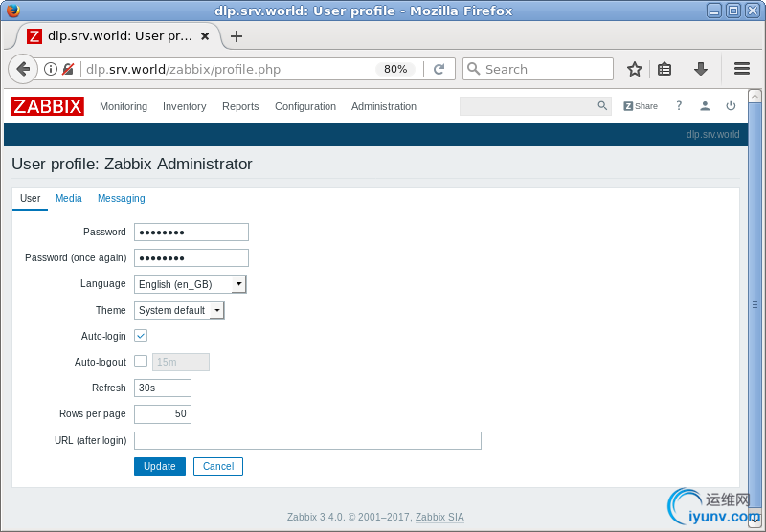
Task: Go back using Firefox back arrow
Action: tap(22, 69)
